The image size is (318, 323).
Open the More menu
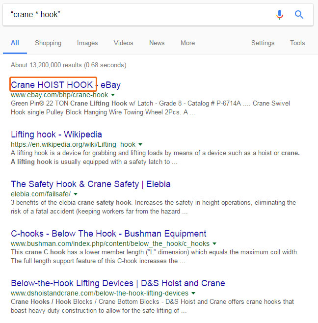point(187,43)
